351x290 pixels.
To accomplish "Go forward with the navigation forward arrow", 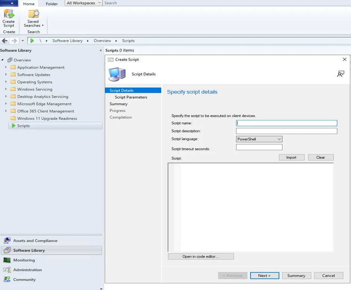I will click(x=14, y=41).
